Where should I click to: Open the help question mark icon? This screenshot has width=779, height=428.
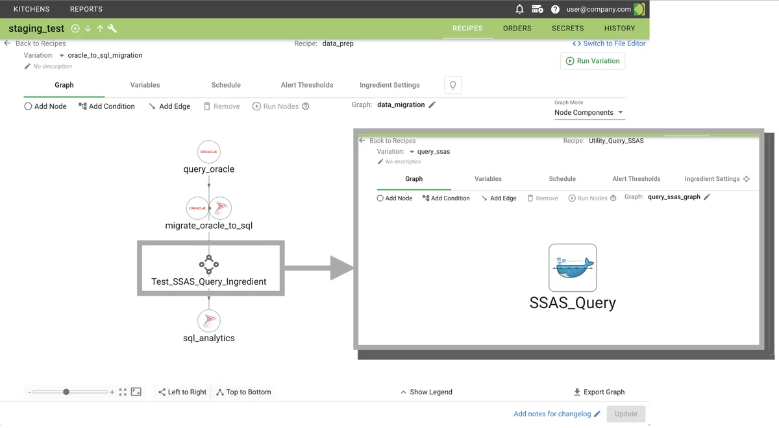click(555, 9)
